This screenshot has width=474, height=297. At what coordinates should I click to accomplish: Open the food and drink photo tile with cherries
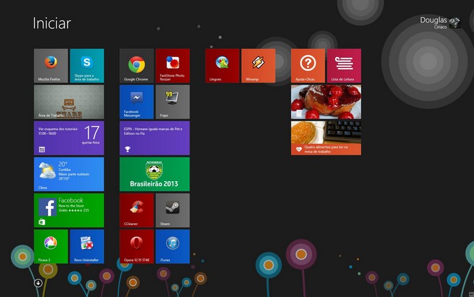(326, 102)
